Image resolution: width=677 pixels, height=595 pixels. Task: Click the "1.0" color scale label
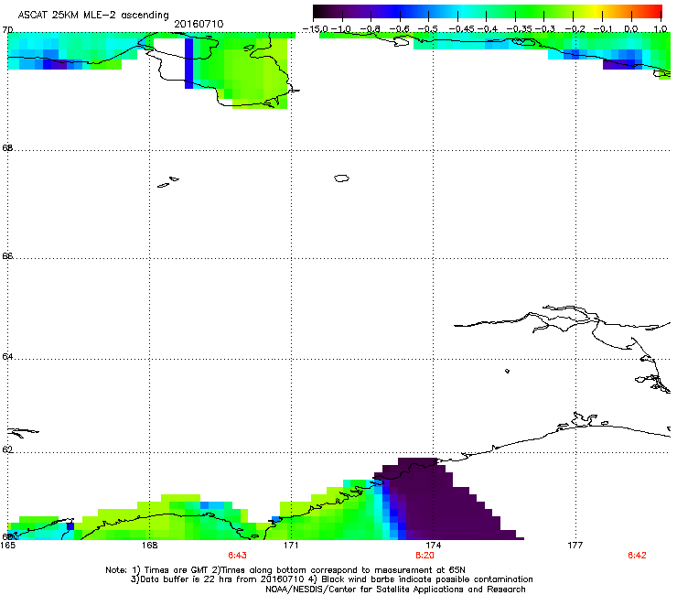[661, 29]
